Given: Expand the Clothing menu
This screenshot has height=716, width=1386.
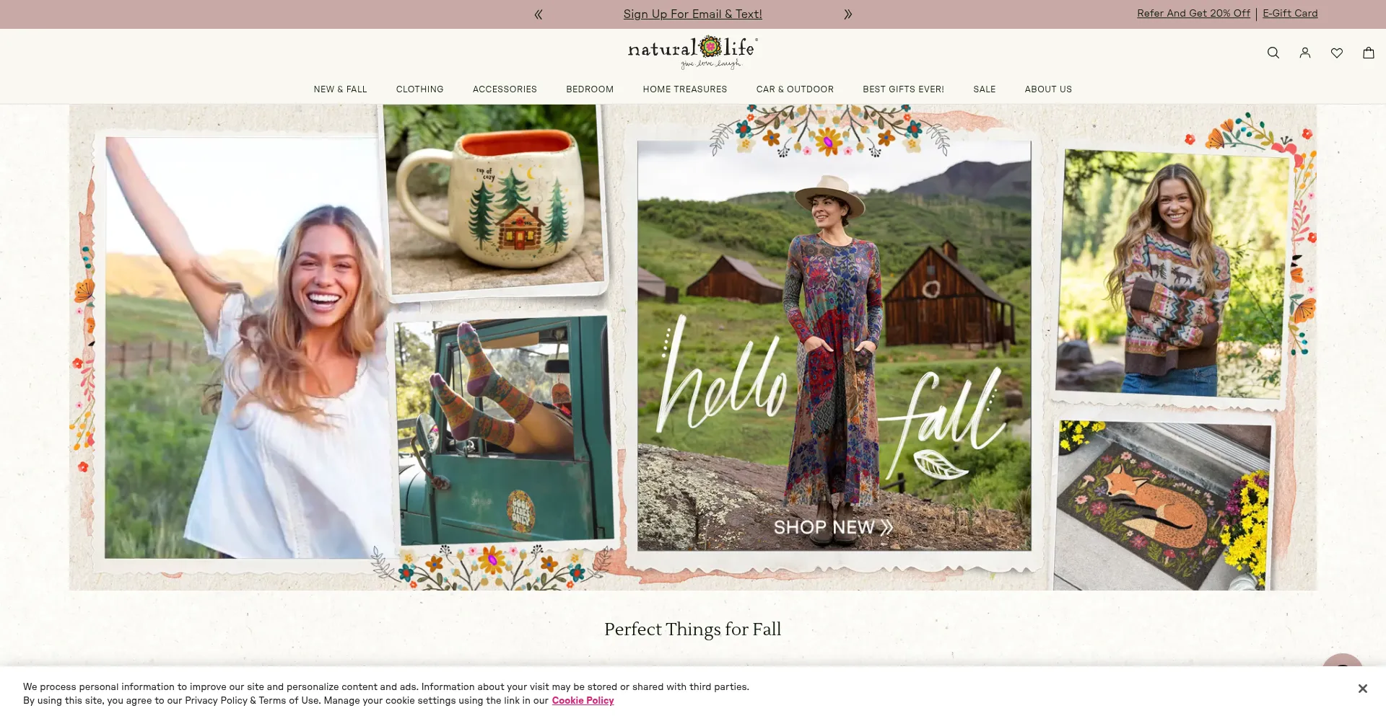Looking at the screenshot, I should pyautogui.click(x=420, y=89).
